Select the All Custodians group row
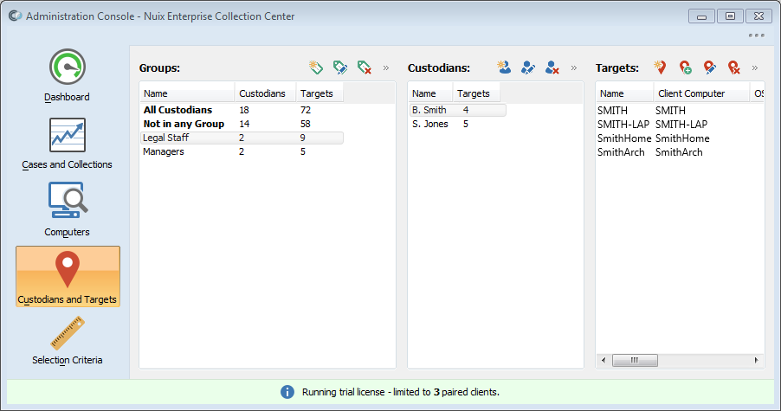This screenshot has width=781, height=411. (242, 110)
